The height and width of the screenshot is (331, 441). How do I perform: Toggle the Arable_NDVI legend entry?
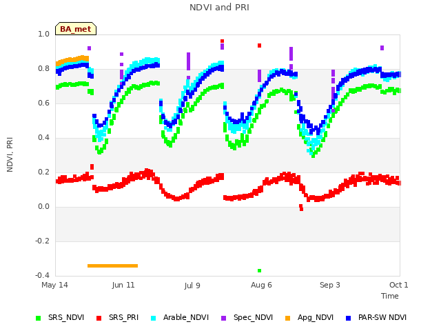(x=180, y=318)
